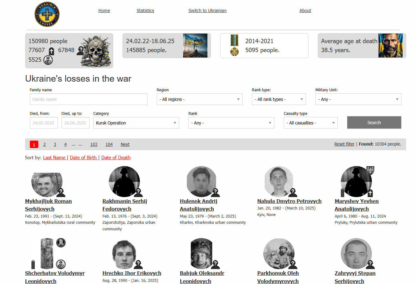Screen dimensions: 417x284
Task: Select page 1 in pagination
Action: 34,145
